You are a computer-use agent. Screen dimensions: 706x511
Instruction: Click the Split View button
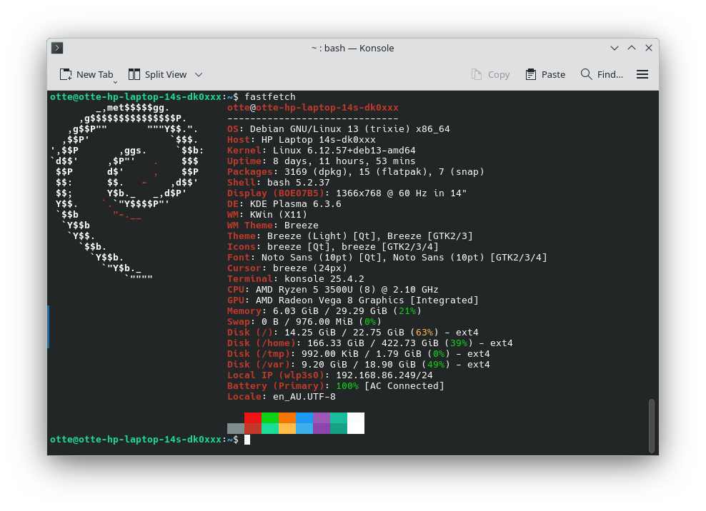(x=157, y=74)
